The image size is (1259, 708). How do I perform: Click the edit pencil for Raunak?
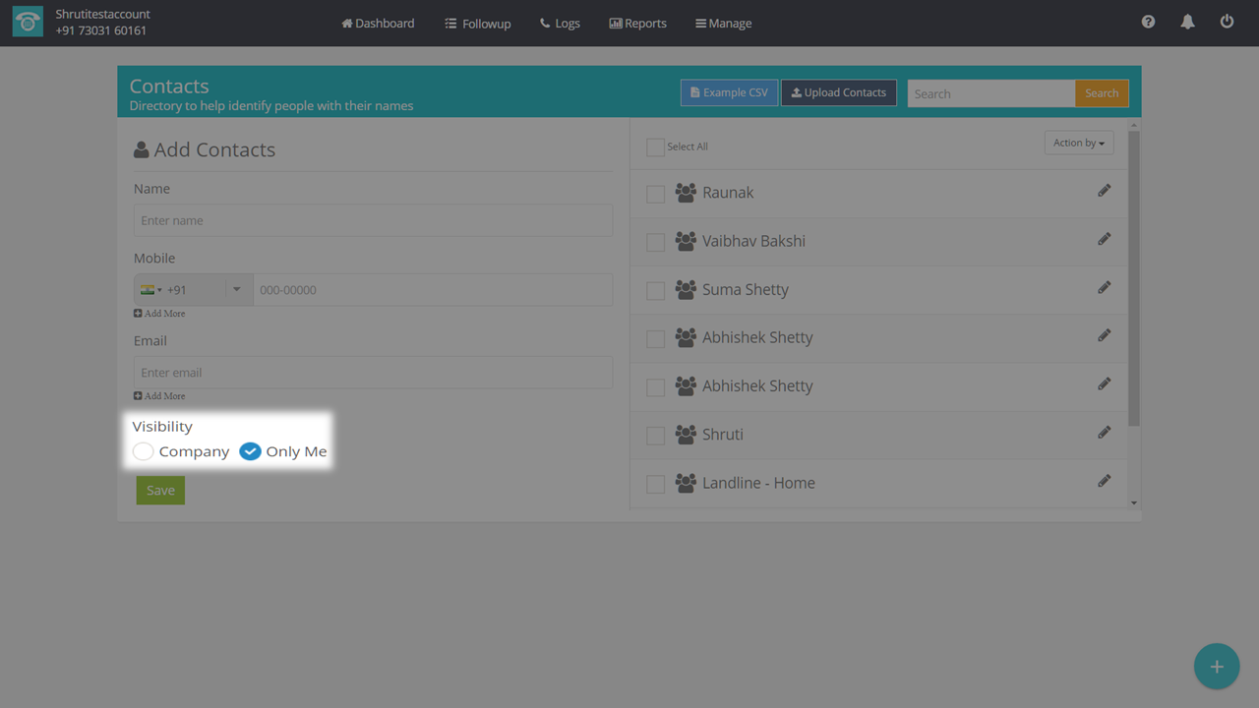tap(1104, 191)
